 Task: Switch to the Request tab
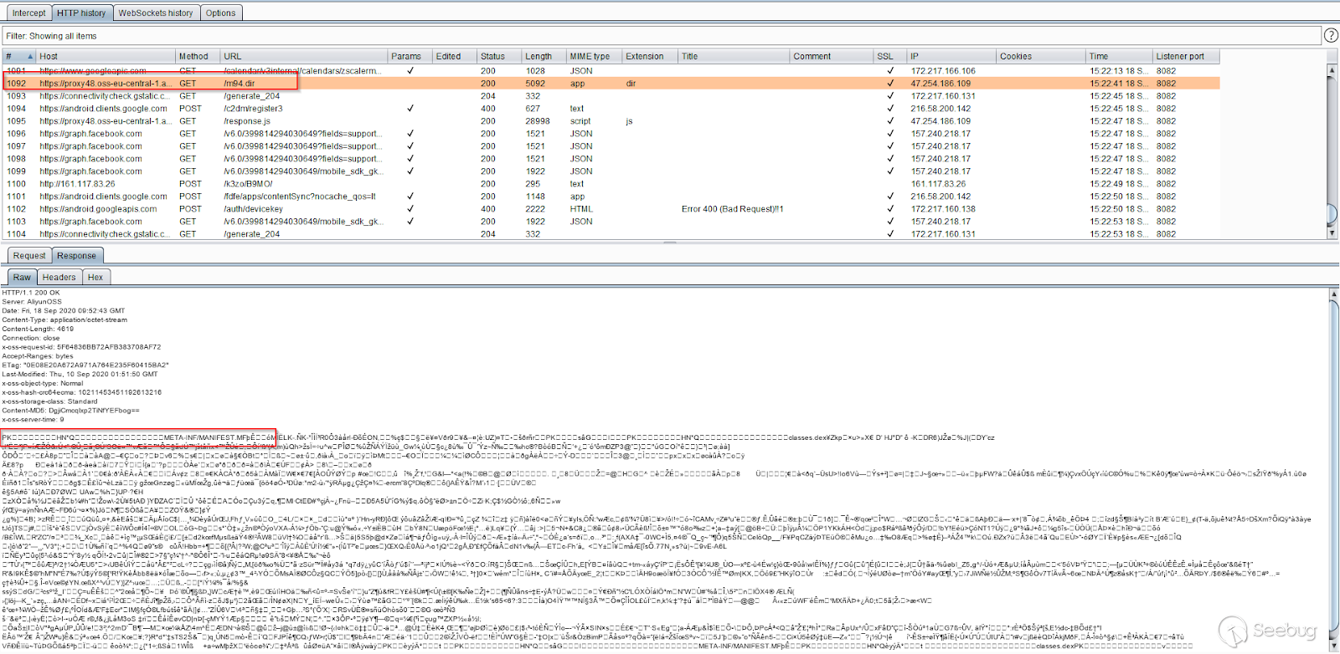pos(29,256)
